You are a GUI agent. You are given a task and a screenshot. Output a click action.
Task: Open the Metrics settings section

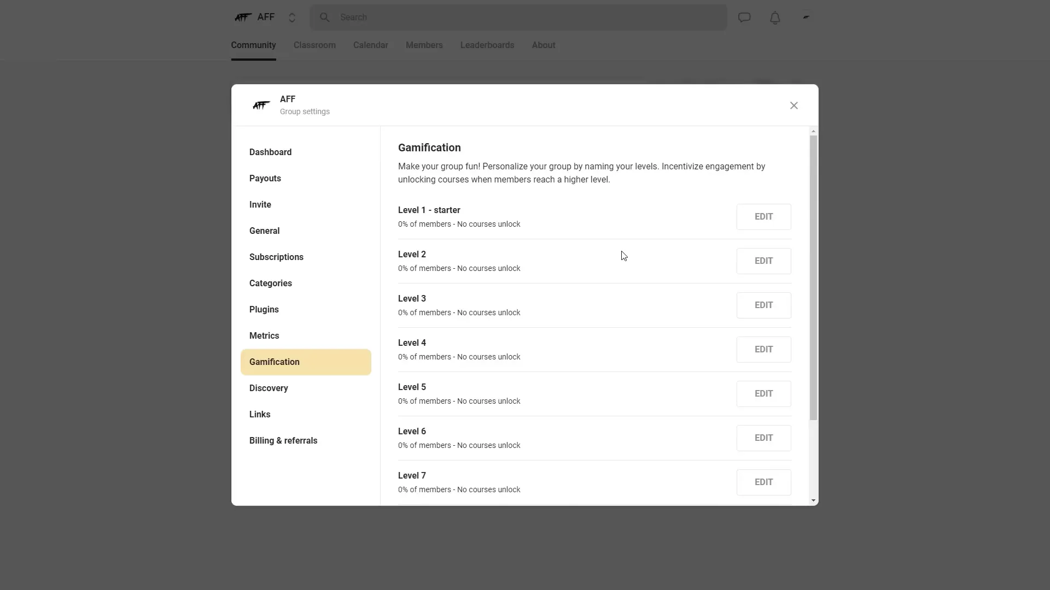[x=306, y=336]
